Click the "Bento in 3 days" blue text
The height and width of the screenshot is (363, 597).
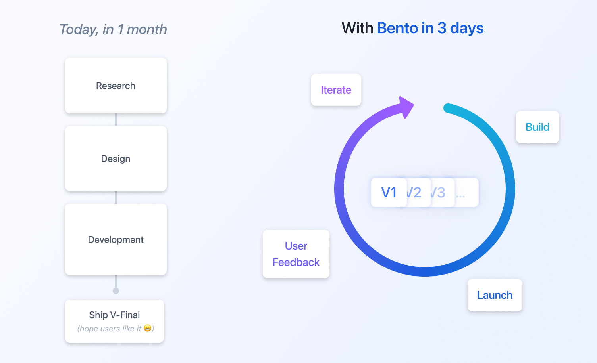click(x=430, y=29)
